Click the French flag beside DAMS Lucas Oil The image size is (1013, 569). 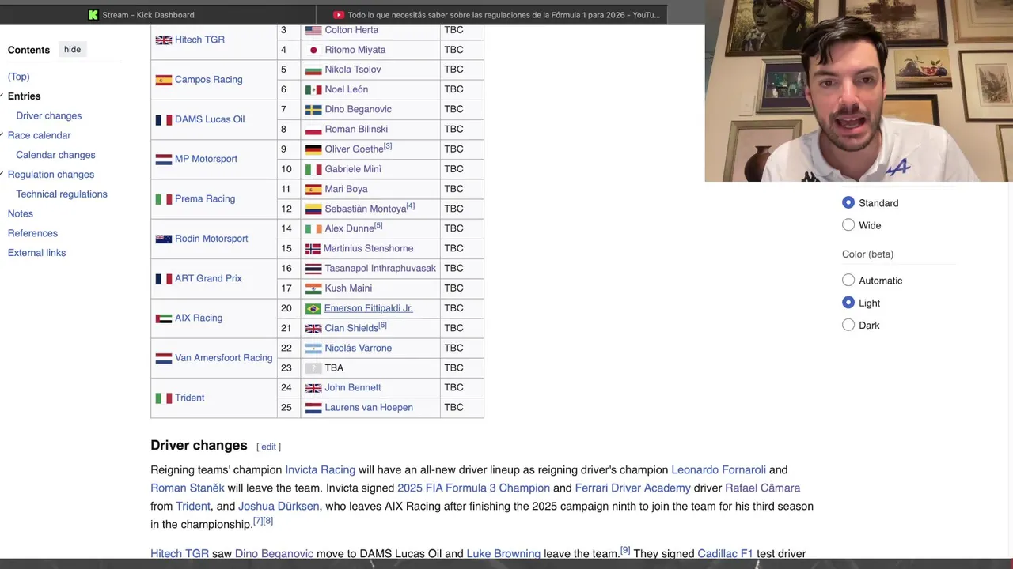click(x=164, y=120)
